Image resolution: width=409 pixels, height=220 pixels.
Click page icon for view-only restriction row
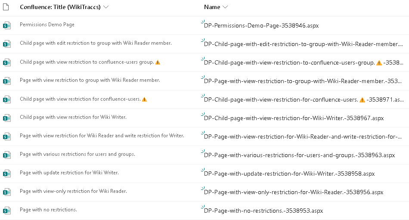click(x=7, y=192)
